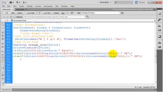Click the Refresh Design View icon
The image size is (163, 92).
click(72, 13)
